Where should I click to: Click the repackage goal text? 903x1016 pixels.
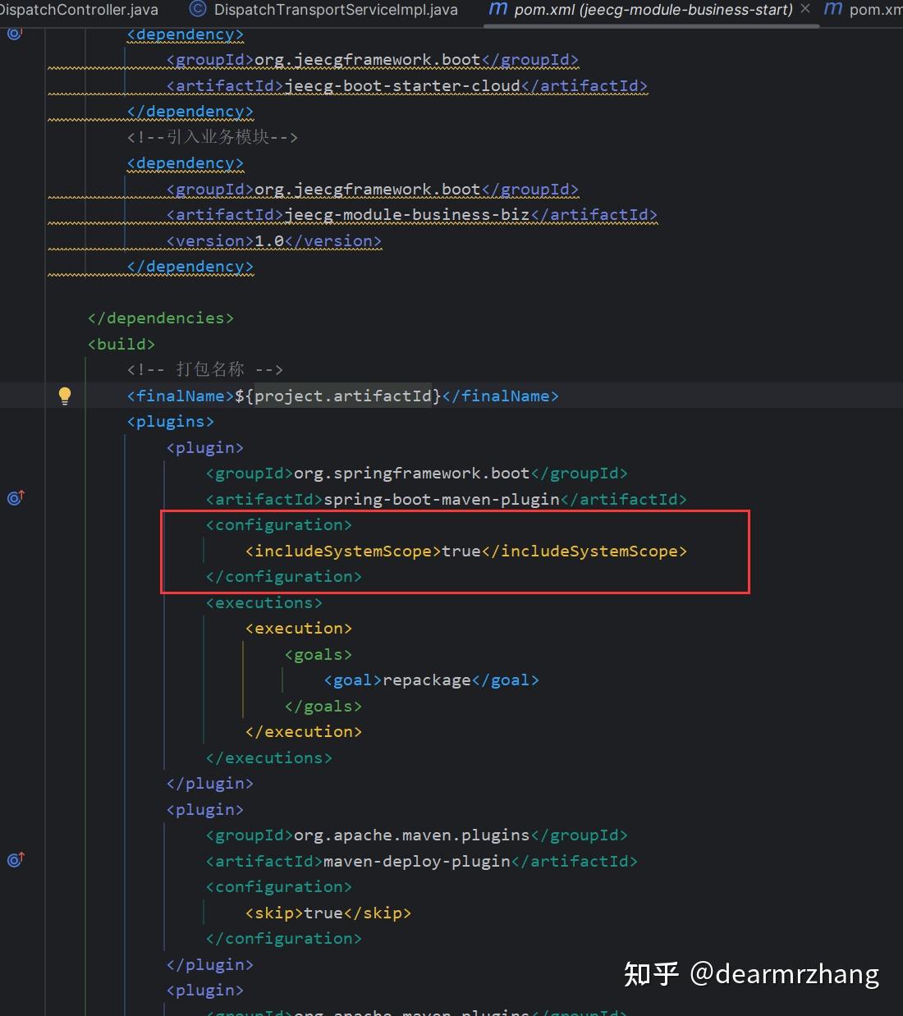[426, 680]
